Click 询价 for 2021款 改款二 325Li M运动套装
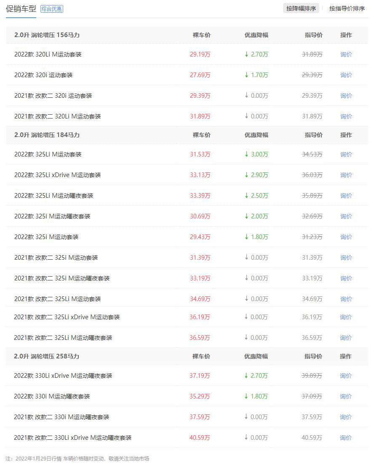This screenshot has height=463, width=374. 346,299
